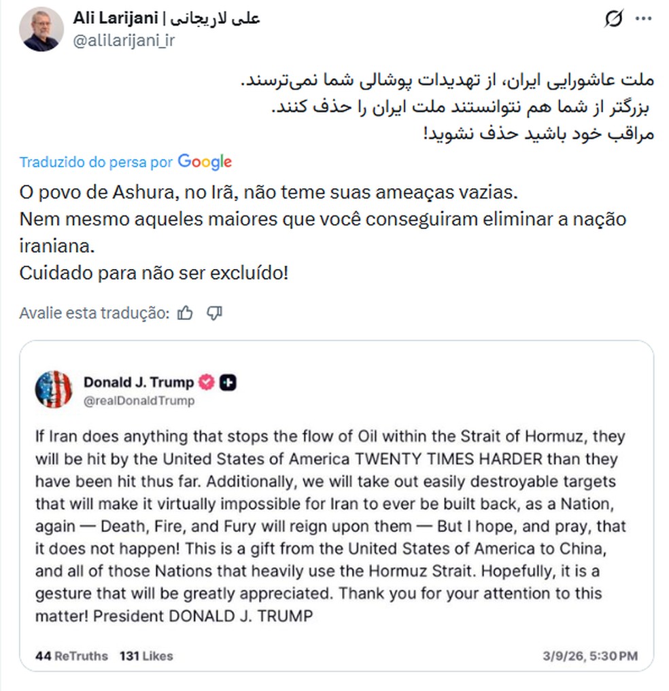The width and height of the screenshot is (669, 691).
Task: Rate the translation negatively with thumbs down
Action: tap(216, 313)
